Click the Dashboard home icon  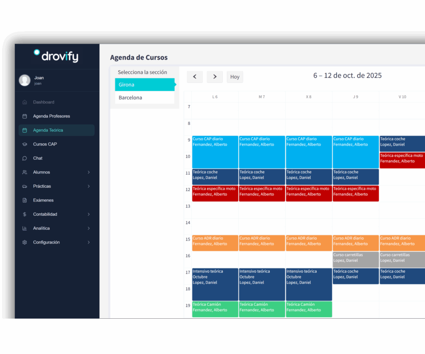click(24, 102)
